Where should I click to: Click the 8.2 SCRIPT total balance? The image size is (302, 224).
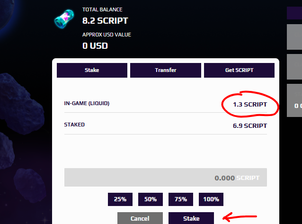tap(105, 21)
